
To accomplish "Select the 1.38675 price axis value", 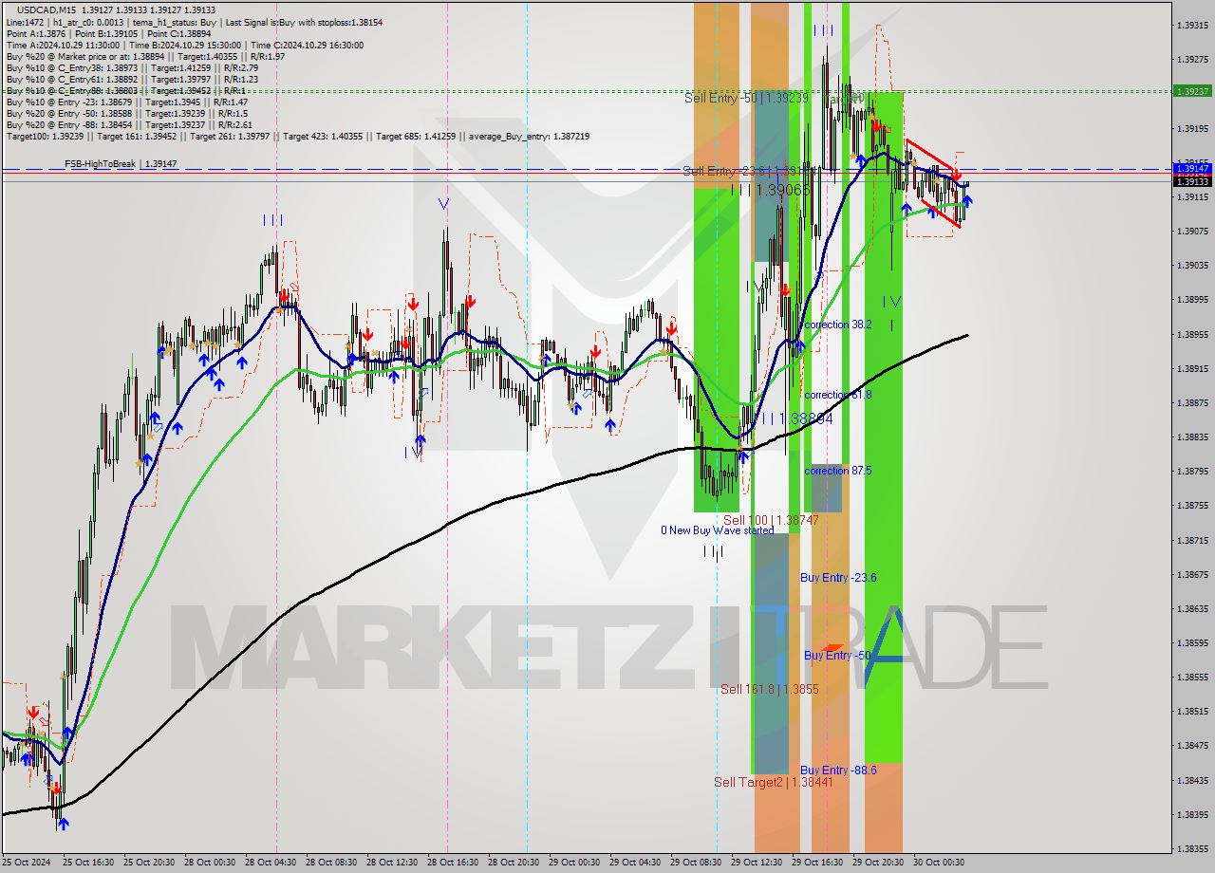I will click(x=1193, y=574).
